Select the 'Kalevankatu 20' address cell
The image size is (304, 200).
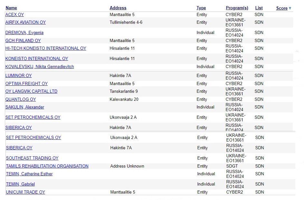tap(124, 99)
